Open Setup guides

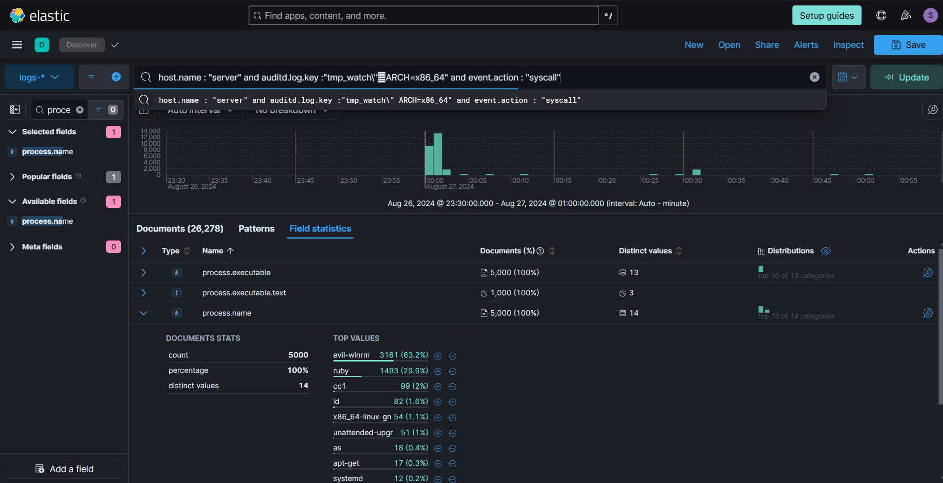[x=826, y=15]
